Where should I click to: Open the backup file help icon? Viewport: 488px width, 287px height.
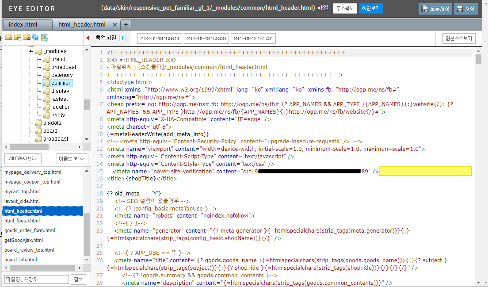(122, 38)
